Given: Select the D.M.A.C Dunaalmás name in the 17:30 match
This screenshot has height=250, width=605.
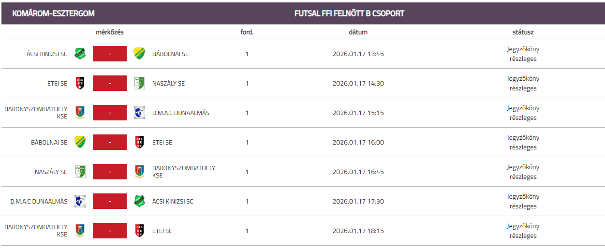Looking at the screenshot, I should [x=39, y=201].
